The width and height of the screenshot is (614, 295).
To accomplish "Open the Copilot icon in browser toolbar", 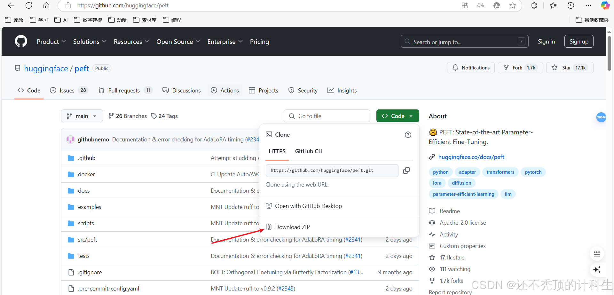I will point(605,5).
